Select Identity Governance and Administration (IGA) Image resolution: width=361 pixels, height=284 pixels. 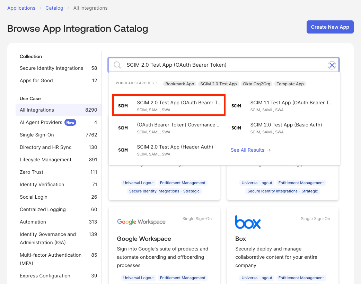coord(59,238)
